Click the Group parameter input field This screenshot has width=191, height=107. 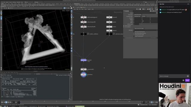click(144, 13)
